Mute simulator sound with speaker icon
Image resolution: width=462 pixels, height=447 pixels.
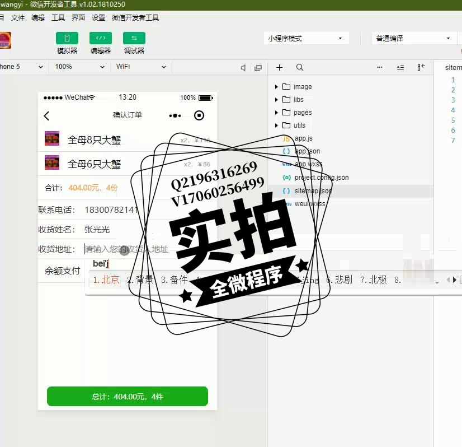[x=243, y=68]
